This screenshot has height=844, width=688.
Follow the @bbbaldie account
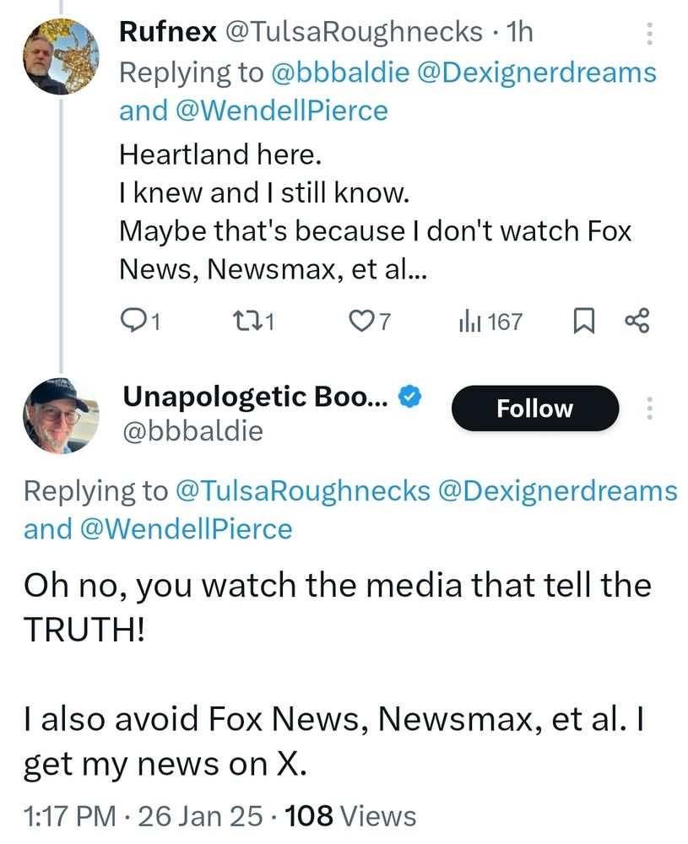[535, 408]
